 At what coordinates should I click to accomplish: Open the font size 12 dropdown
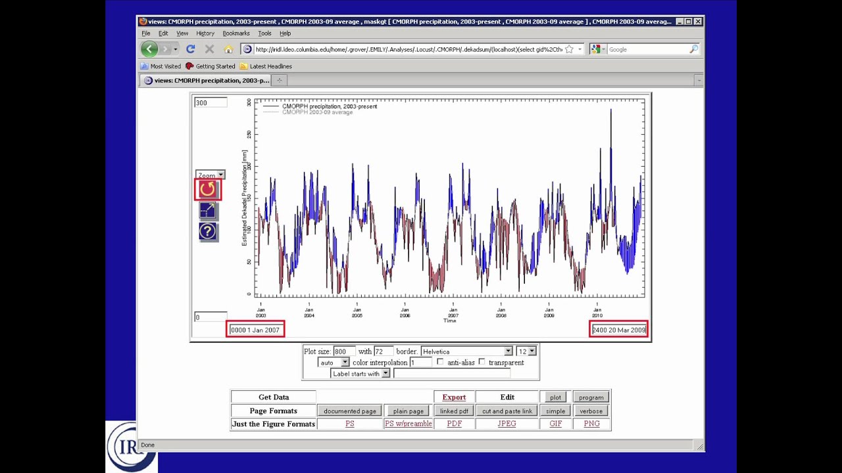point(526,351)
